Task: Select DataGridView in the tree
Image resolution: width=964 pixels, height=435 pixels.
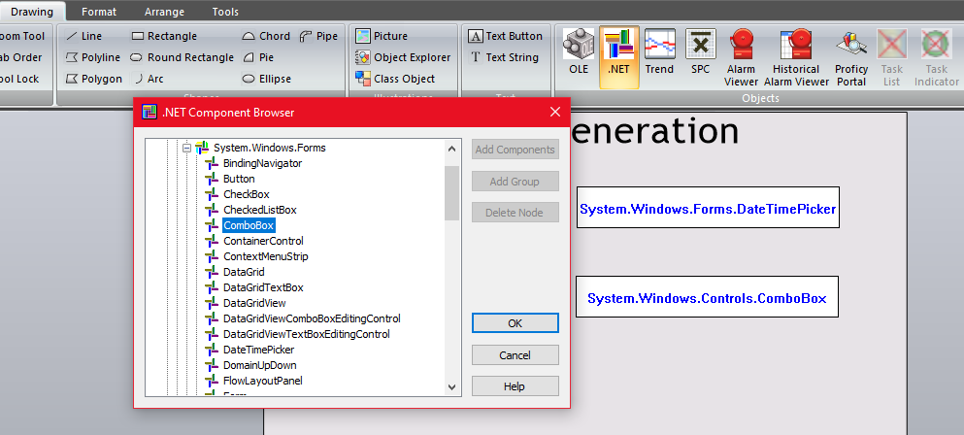Action: [254, 303]
